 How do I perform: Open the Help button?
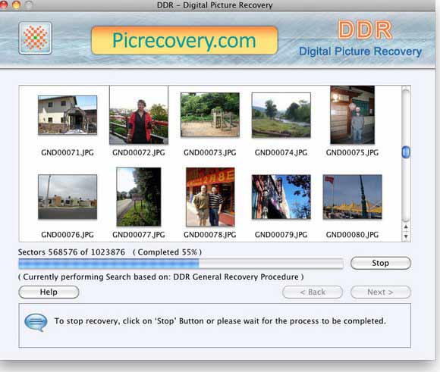(49, 292)
